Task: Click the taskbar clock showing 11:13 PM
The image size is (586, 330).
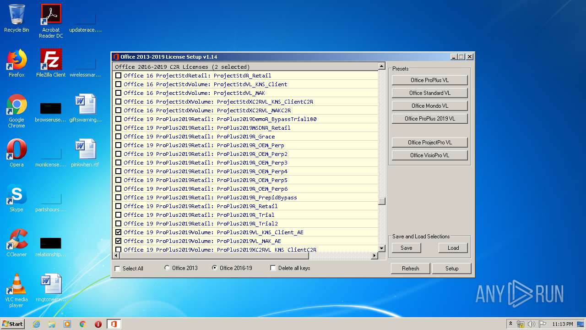Action: click(562, 324)
